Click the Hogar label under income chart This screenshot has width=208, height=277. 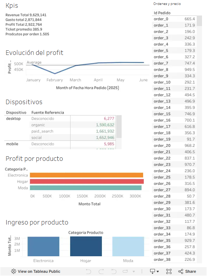click(x=86, y=261)
